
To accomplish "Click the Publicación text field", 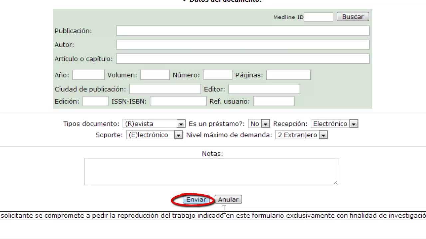I will click(x=243, y=31).
